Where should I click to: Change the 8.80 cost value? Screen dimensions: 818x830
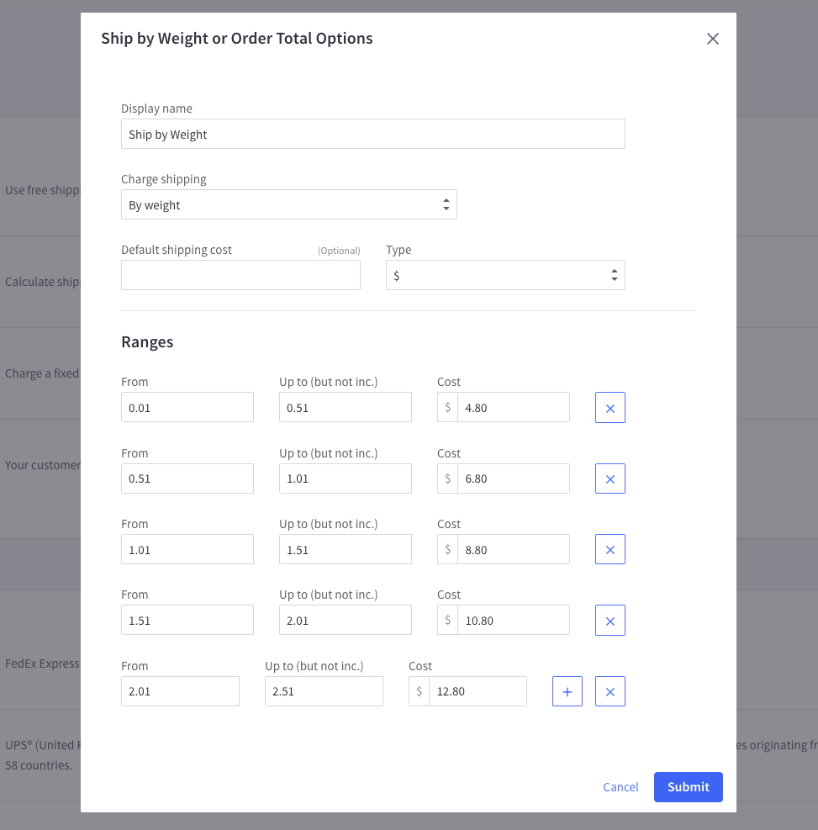(x=513, y=549)
